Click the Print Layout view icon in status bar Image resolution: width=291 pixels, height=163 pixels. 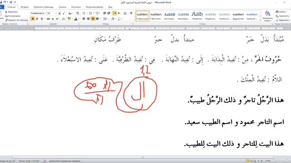tap(247, 161)
